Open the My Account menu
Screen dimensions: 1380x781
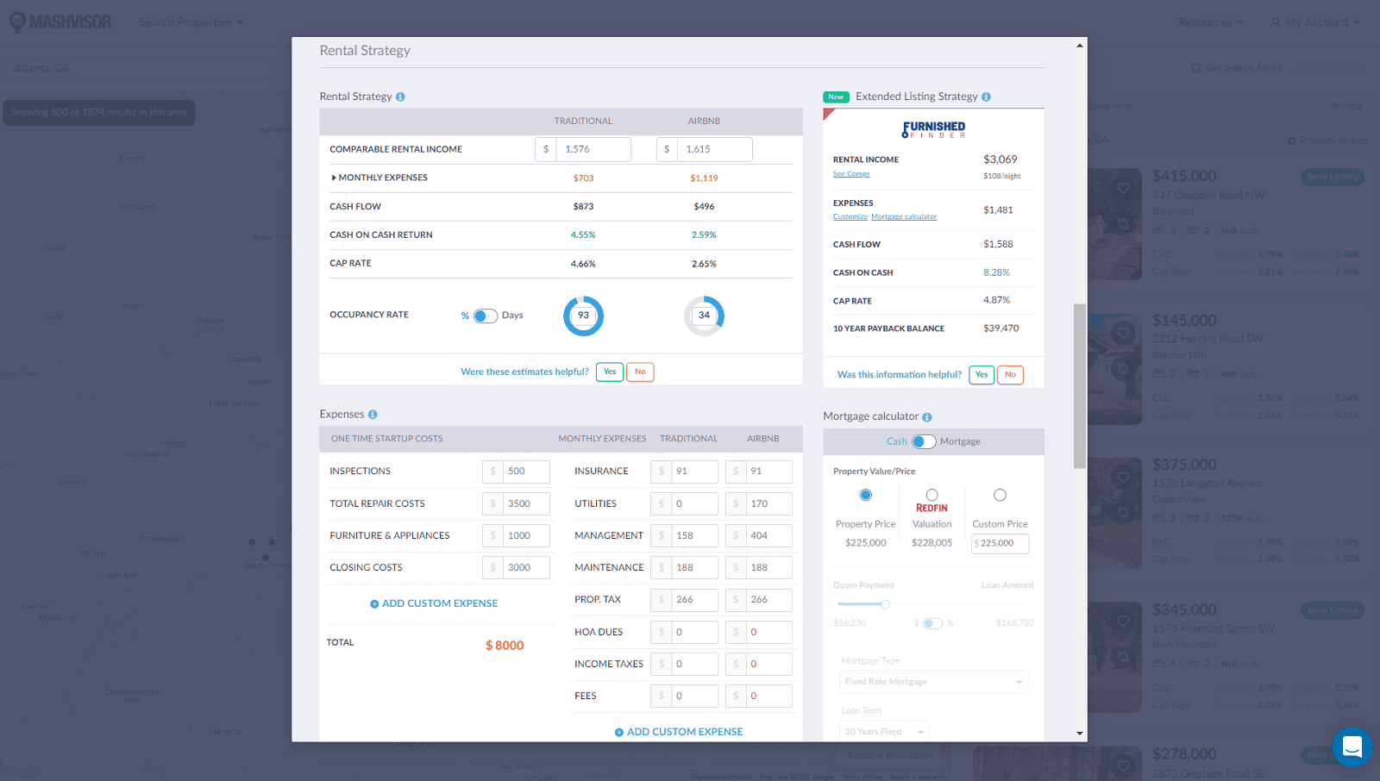[x=1314, y=22]
